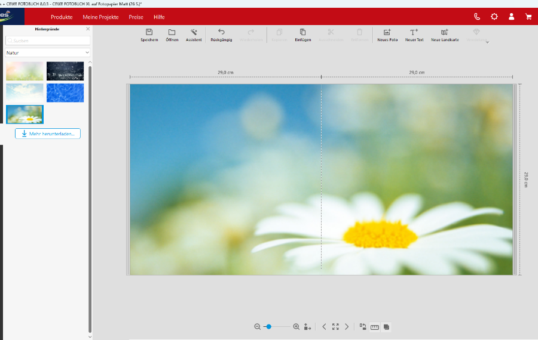Click the fit-to-screen expand arrows icon
Viewport: 538px width, 340px height.
[335, 327]
